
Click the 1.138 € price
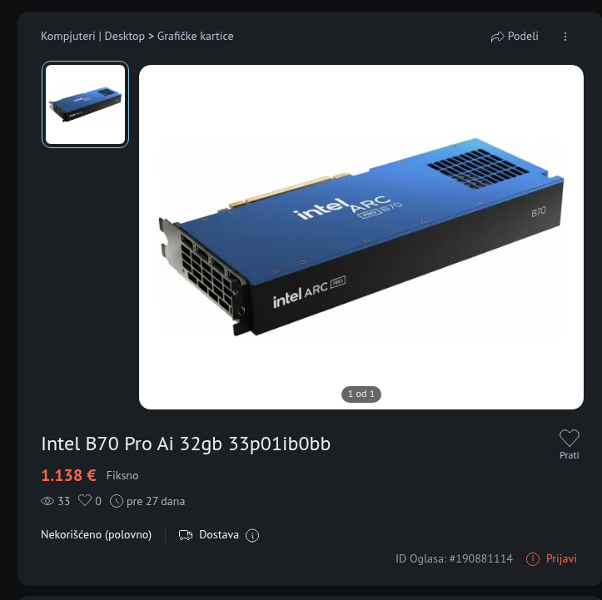pos(68,475)
